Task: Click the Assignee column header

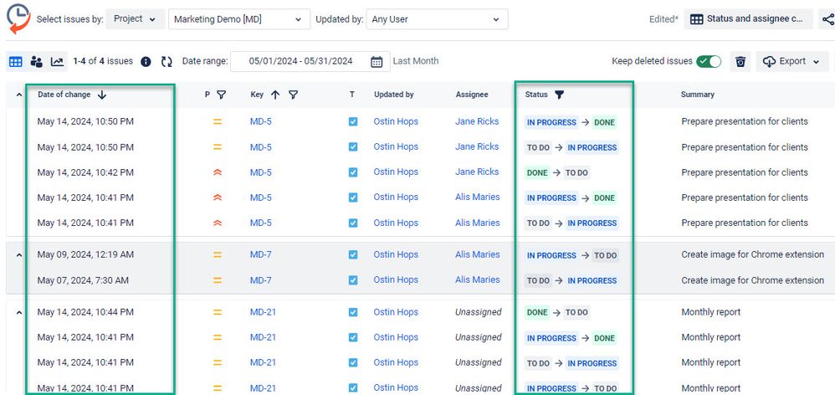Action: click(x=472, y=95)
